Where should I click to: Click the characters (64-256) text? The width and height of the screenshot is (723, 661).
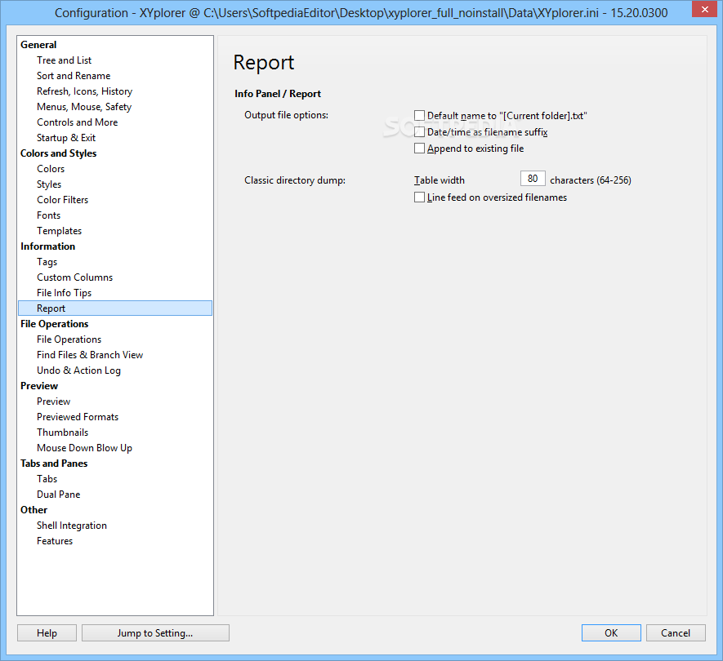pyautogui.click(x=591, y=180)
